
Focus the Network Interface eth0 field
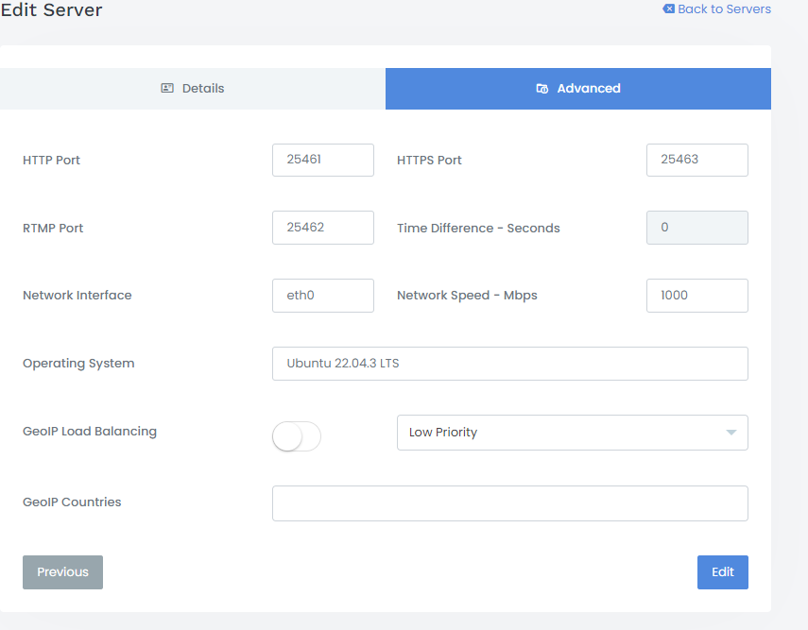click(x=323, y=296)
